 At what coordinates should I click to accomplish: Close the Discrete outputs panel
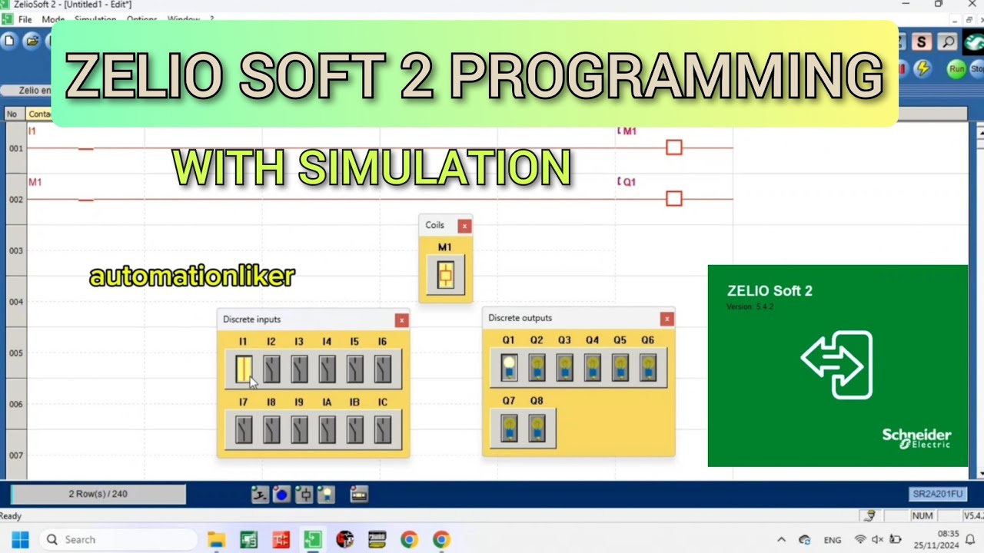click(667, 319)
